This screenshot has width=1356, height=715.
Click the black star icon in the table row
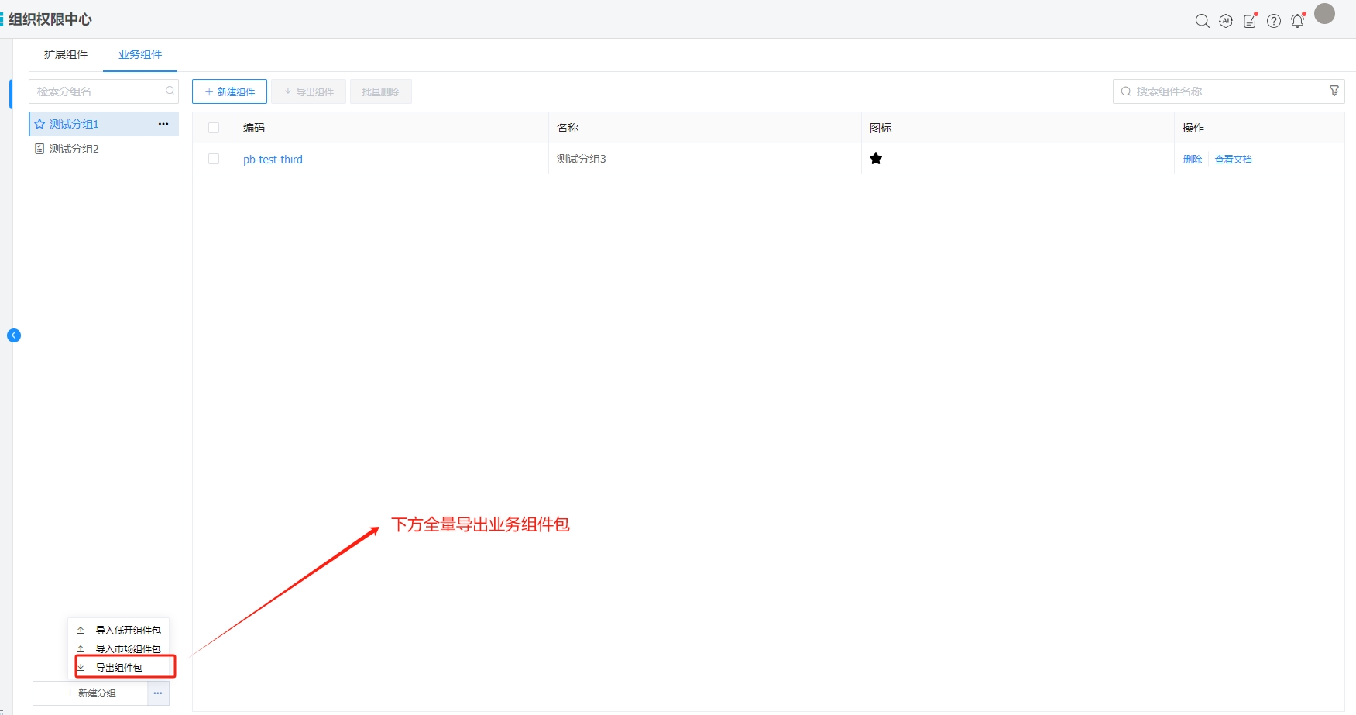(x=876, y=159)
